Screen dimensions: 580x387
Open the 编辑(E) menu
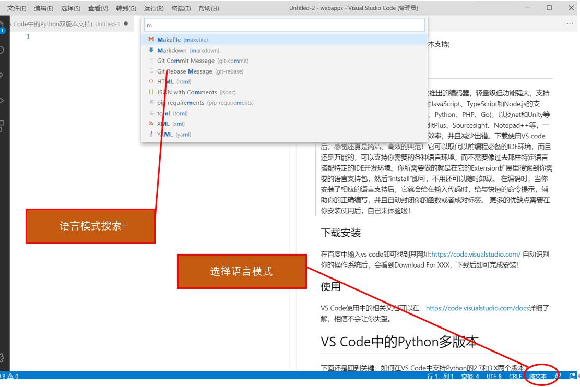pos(44,8)
